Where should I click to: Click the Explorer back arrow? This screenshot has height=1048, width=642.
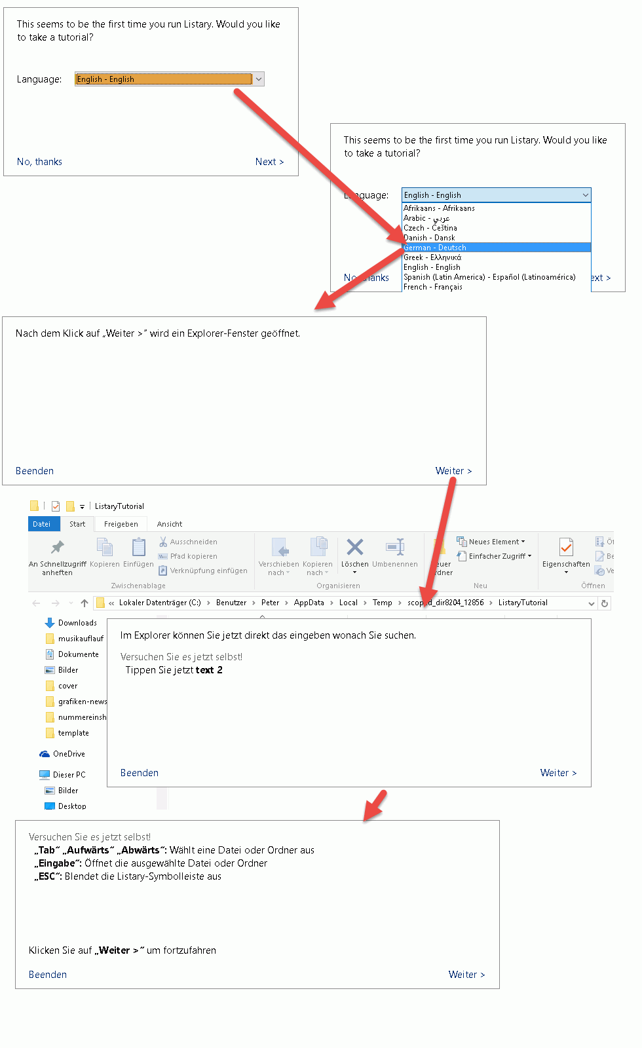pyautogui.click(x=36, y=603)
